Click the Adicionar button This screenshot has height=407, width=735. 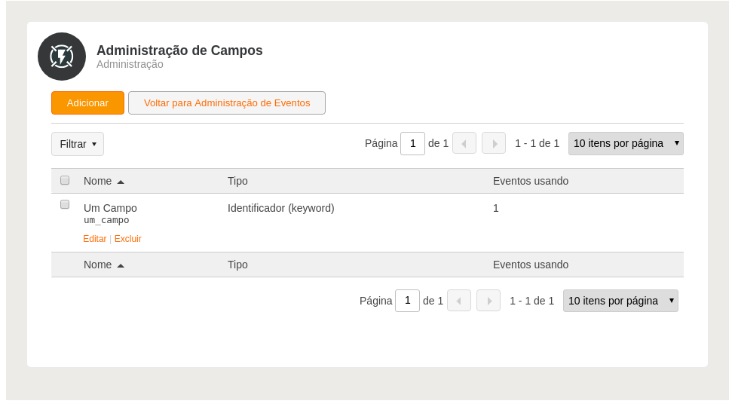pyautogui.click(x=87, y=103)
